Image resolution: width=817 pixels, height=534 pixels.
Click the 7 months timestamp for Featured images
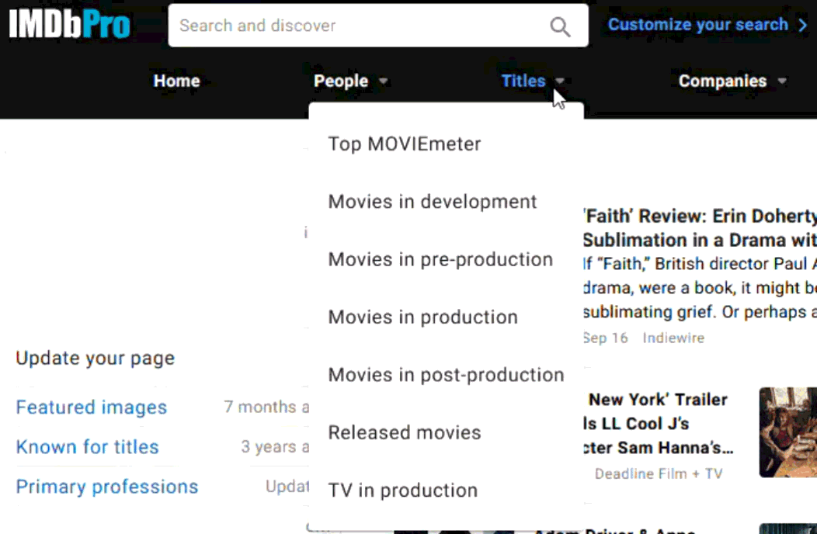pyautogui.click(x=266, y=407)
